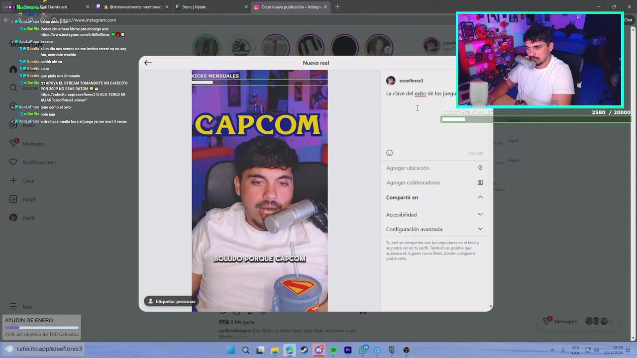This screenshot has height=358, width=637.
Task: Go back using the Nuevo reel arrow
Action: point(148,63)
